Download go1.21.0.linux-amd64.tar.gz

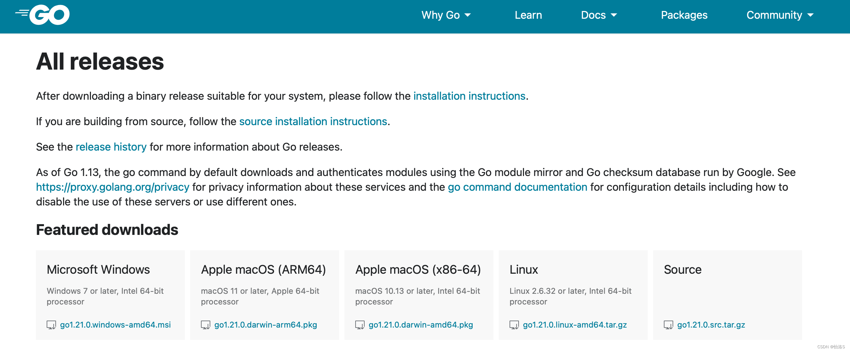tap(575, 325)
